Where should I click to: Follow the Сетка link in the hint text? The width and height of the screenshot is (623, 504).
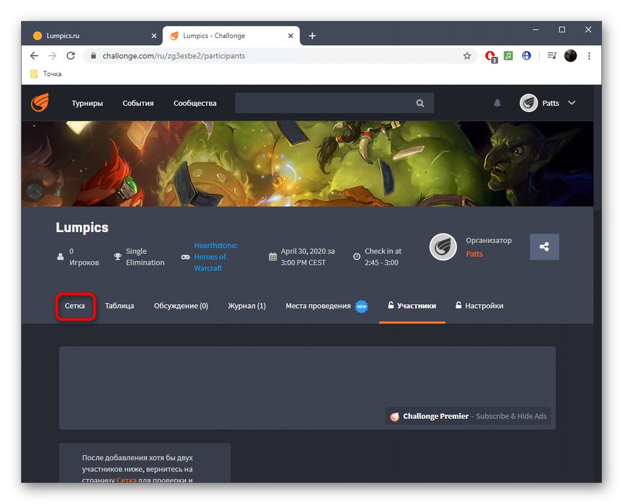pos(127,480)
